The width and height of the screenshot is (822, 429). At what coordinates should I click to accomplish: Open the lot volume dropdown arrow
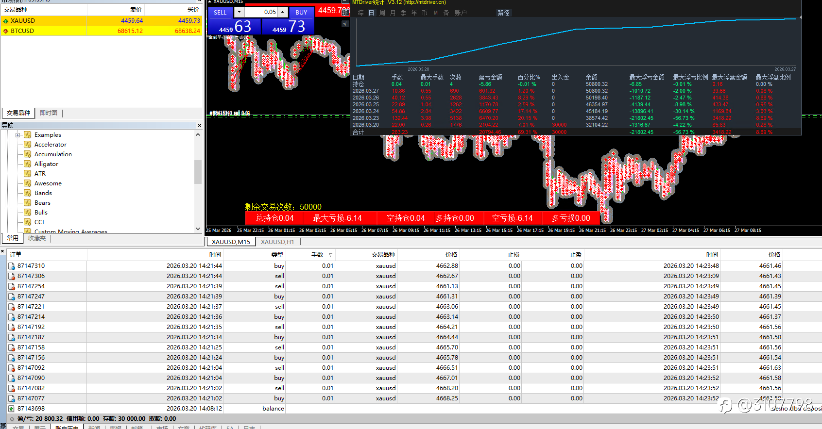(x=239, y=12)
